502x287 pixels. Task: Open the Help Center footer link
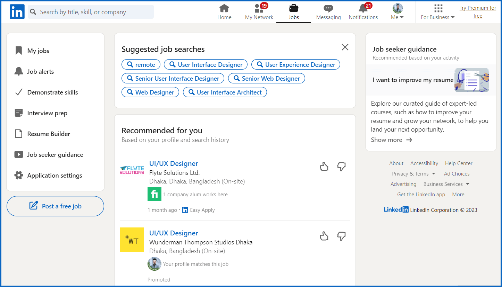coord(459,163)
